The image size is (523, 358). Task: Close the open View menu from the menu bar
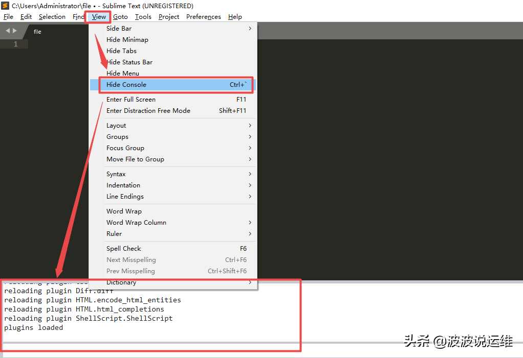click(x=99, y=17)
